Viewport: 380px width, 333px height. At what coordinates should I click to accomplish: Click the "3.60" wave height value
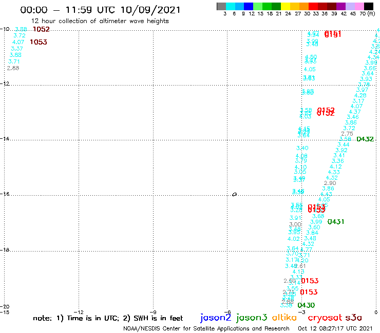(x=314, y=227)
